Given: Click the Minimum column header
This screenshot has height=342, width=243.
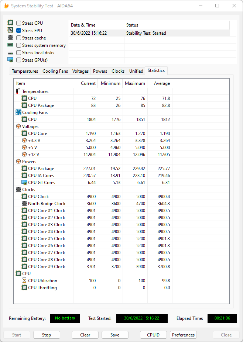Looking at the screenshot, I should tap(110, 83).
